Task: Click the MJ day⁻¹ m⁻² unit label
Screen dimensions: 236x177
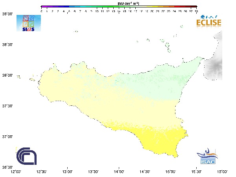Action: click(128, 3)
